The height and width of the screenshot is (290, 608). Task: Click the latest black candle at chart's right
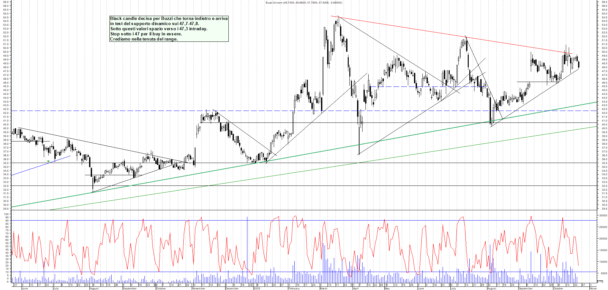point(579,64)
